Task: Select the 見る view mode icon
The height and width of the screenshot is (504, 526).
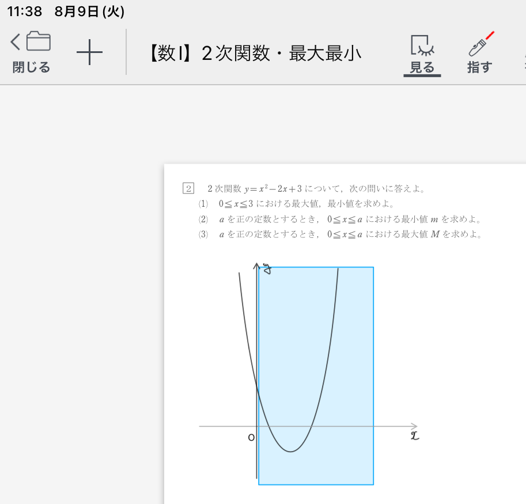Action: tap(422, 45)
